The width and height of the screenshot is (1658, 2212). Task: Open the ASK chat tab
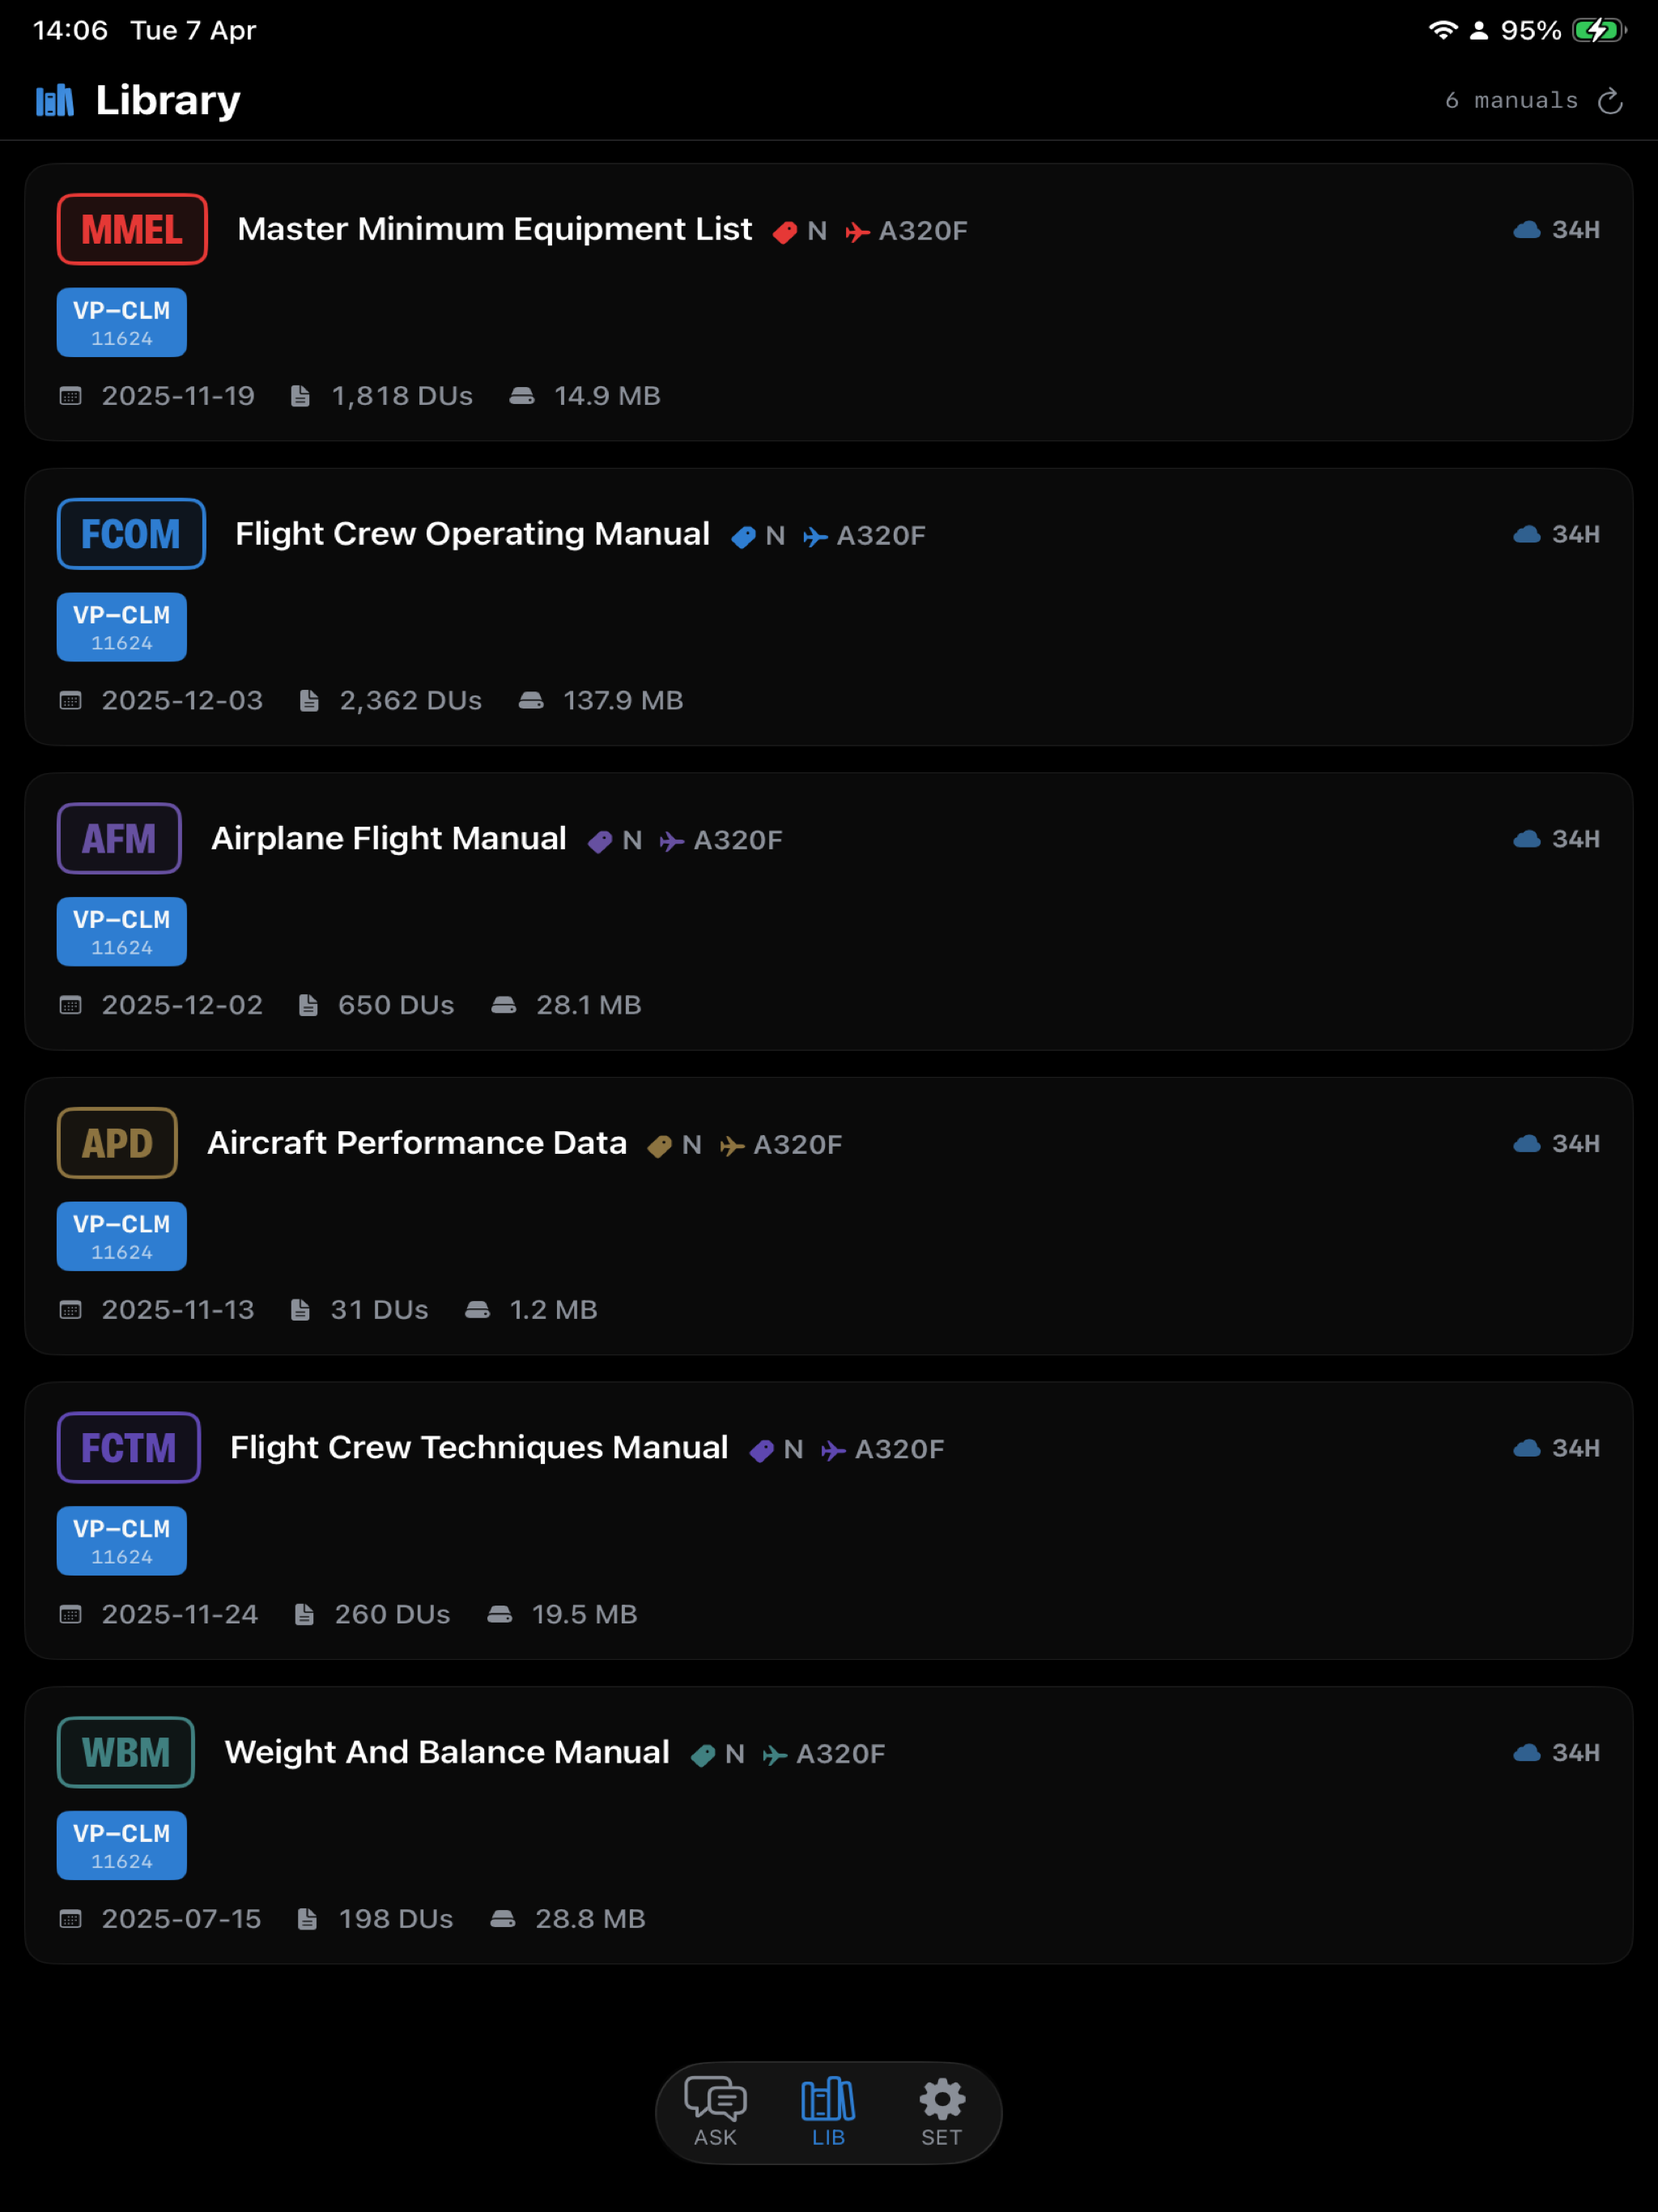(x=715, y=2112)
